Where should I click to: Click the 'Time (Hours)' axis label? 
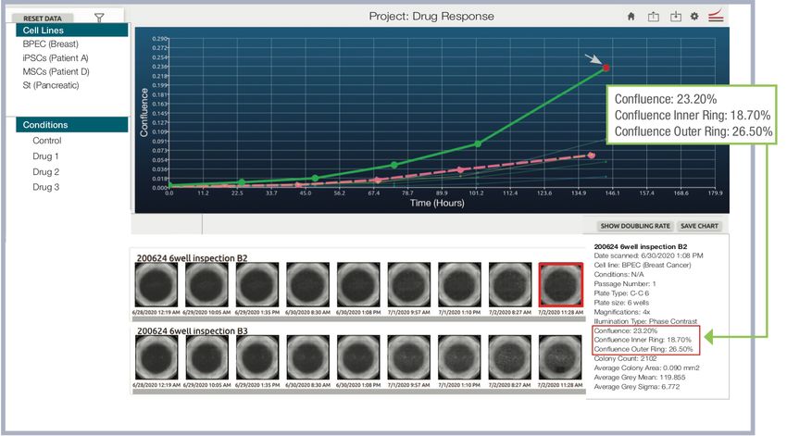coord(437,204)
